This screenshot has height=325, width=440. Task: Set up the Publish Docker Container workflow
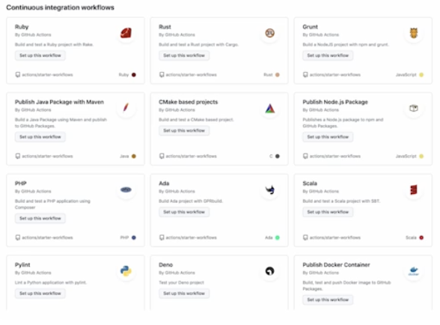pyautogui.click(x=328, y=300)
